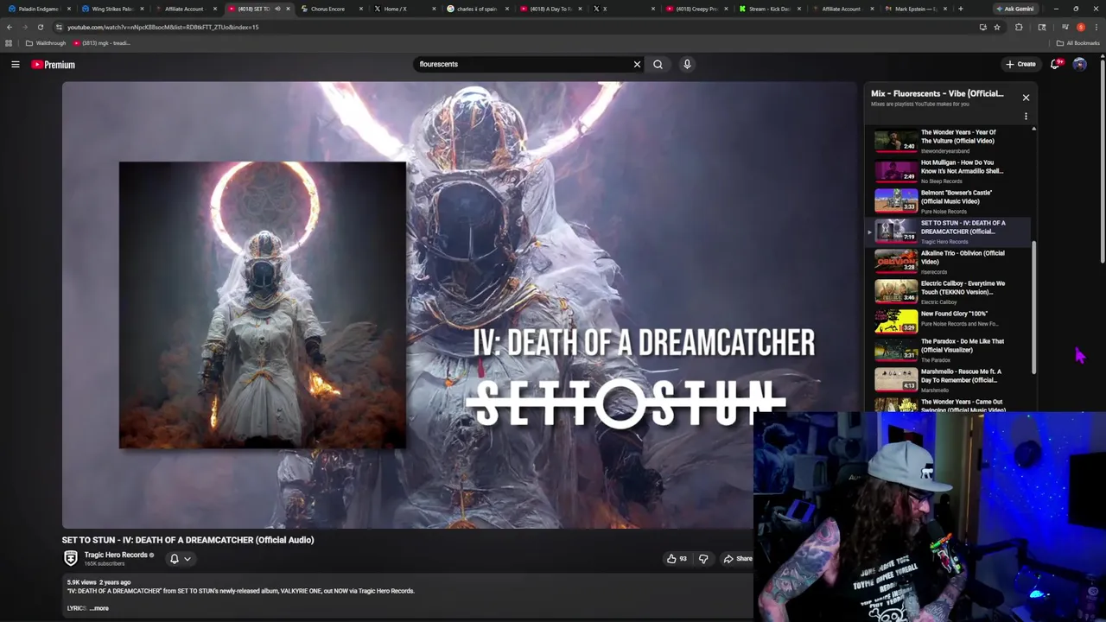Open a new browser tab
The image size is (1106, 622).
(960, 9)
